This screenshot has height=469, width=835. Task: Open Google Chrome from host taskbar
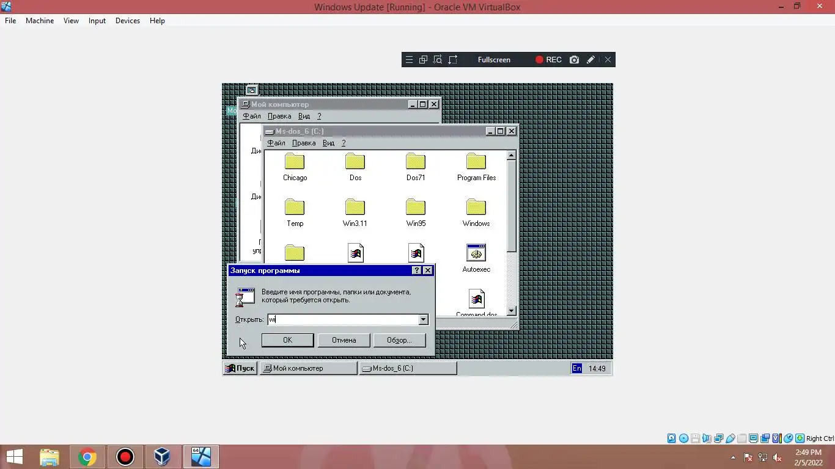coord(87,457)
